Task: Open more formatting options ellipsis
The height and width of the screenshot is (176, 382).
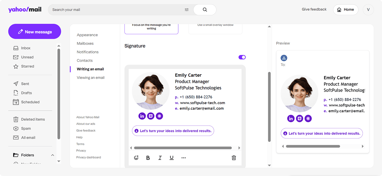Action: [183, 158]
